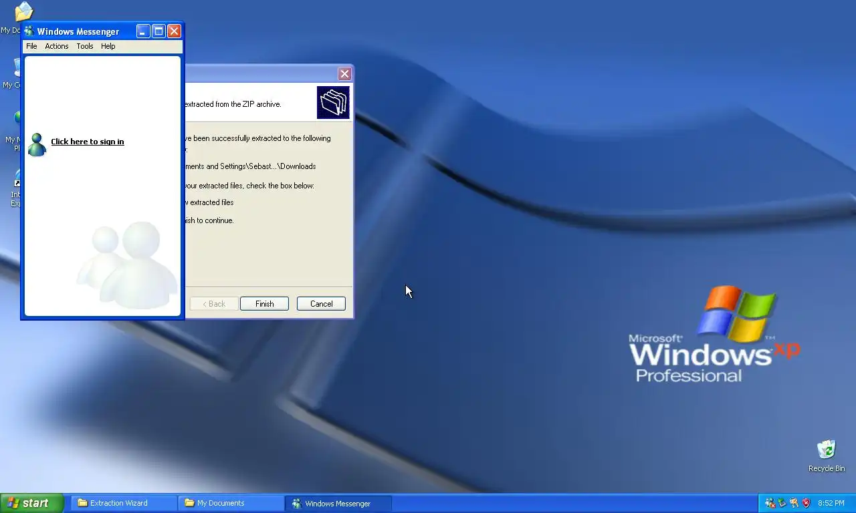
Task: Open the Help menu in Windows Messenger
Action: [x=108, y=46]
